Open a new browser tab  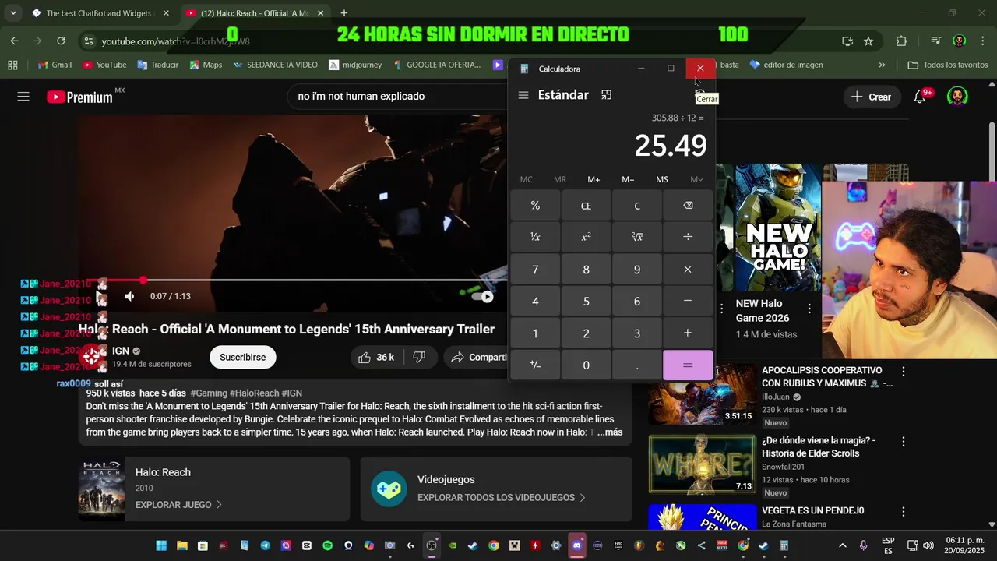pos(344,13)
